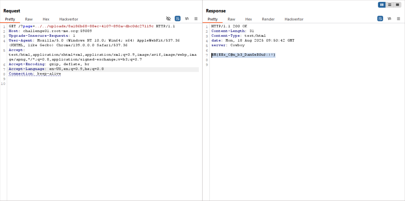
Task: Open the Hex tab in Request
Action: pyautogui.click(x=46, y=19)
